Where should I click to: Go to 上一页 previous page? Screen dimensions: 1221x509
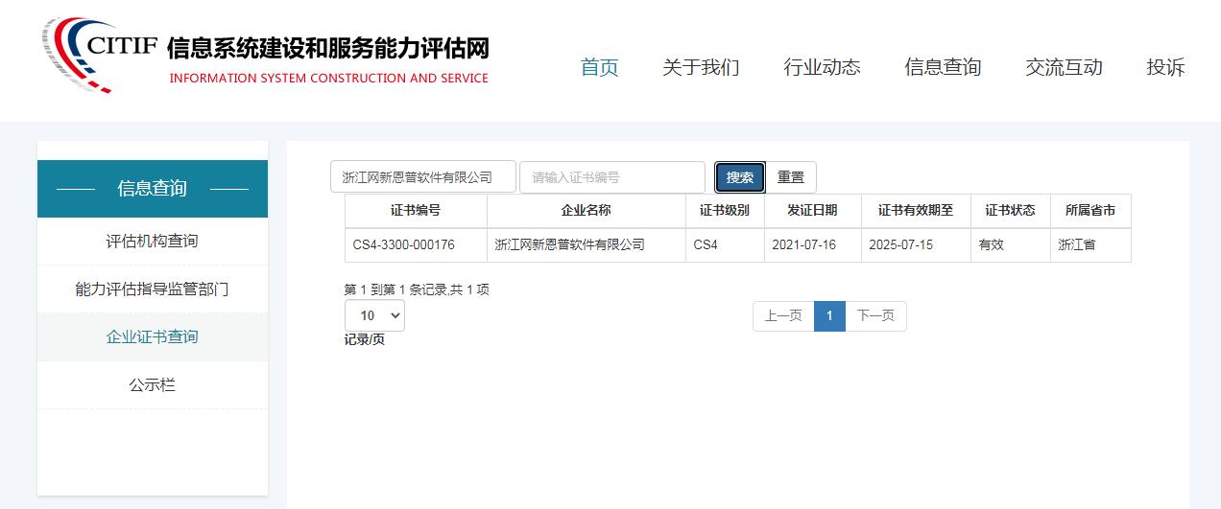[782, 315]
